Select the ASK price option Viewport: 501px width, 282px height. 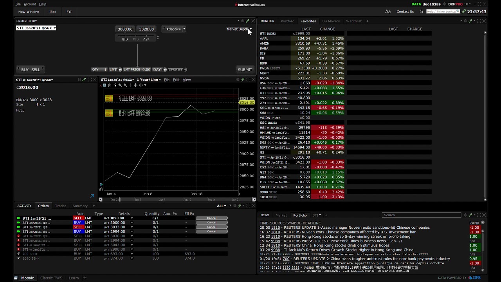[x=146, y=39]
